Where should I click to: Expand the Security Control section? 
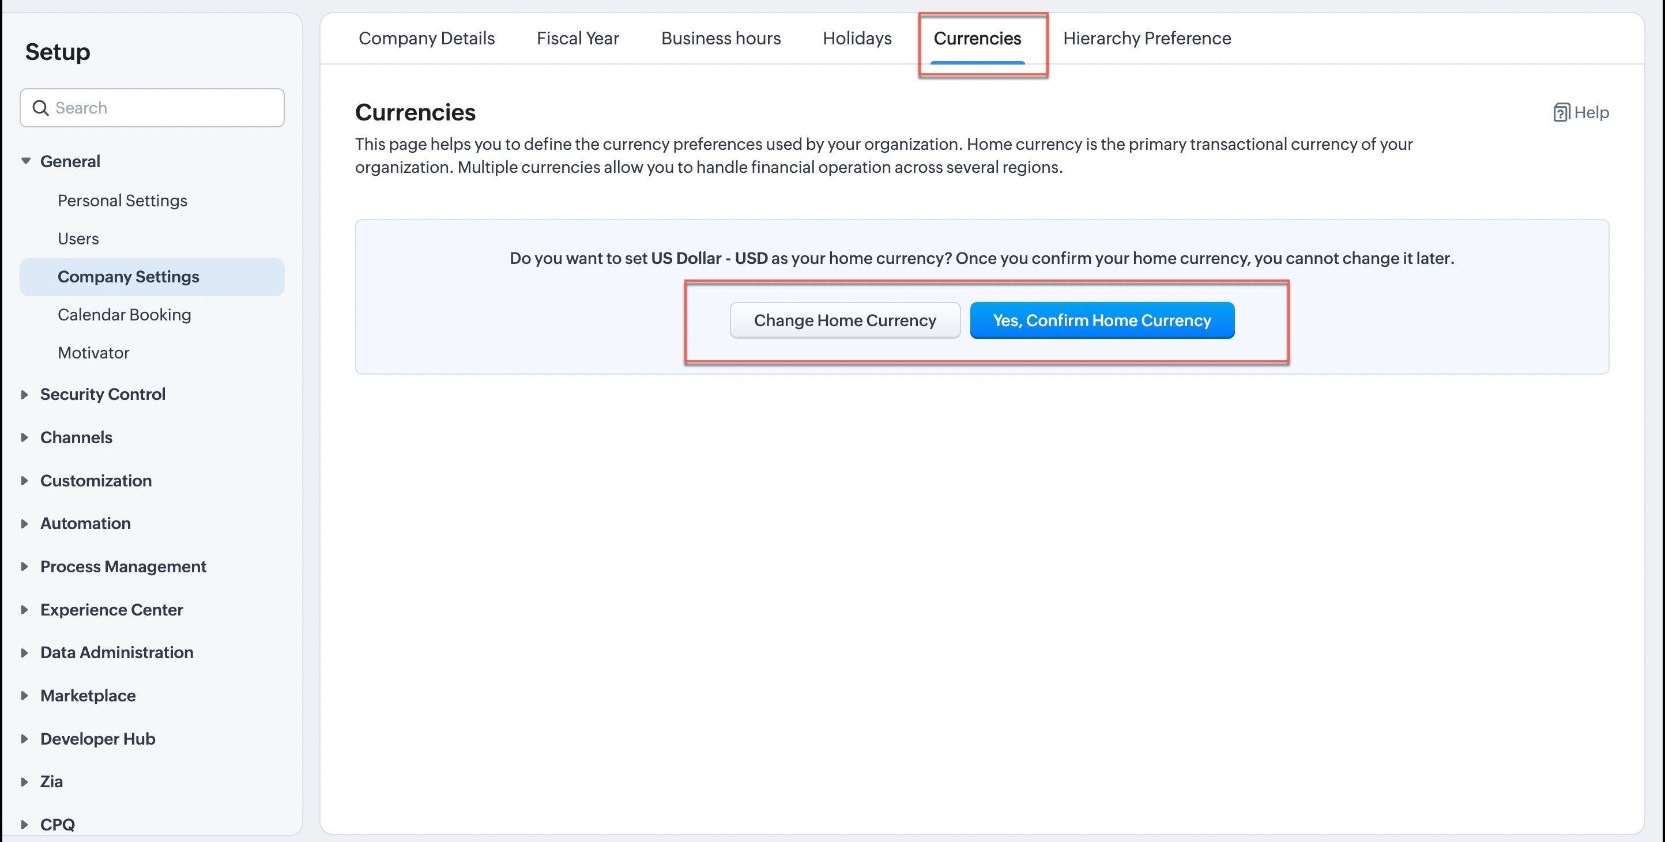tap(25, 394)
